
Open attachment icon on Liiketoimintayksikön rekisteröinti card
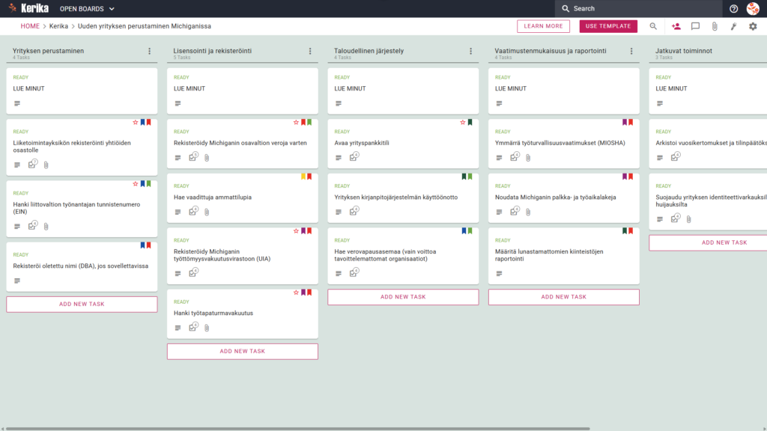[46, 165]
